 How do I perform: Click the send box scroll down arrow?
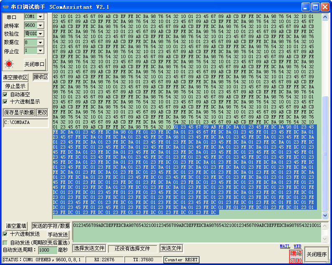coord(325,239)
